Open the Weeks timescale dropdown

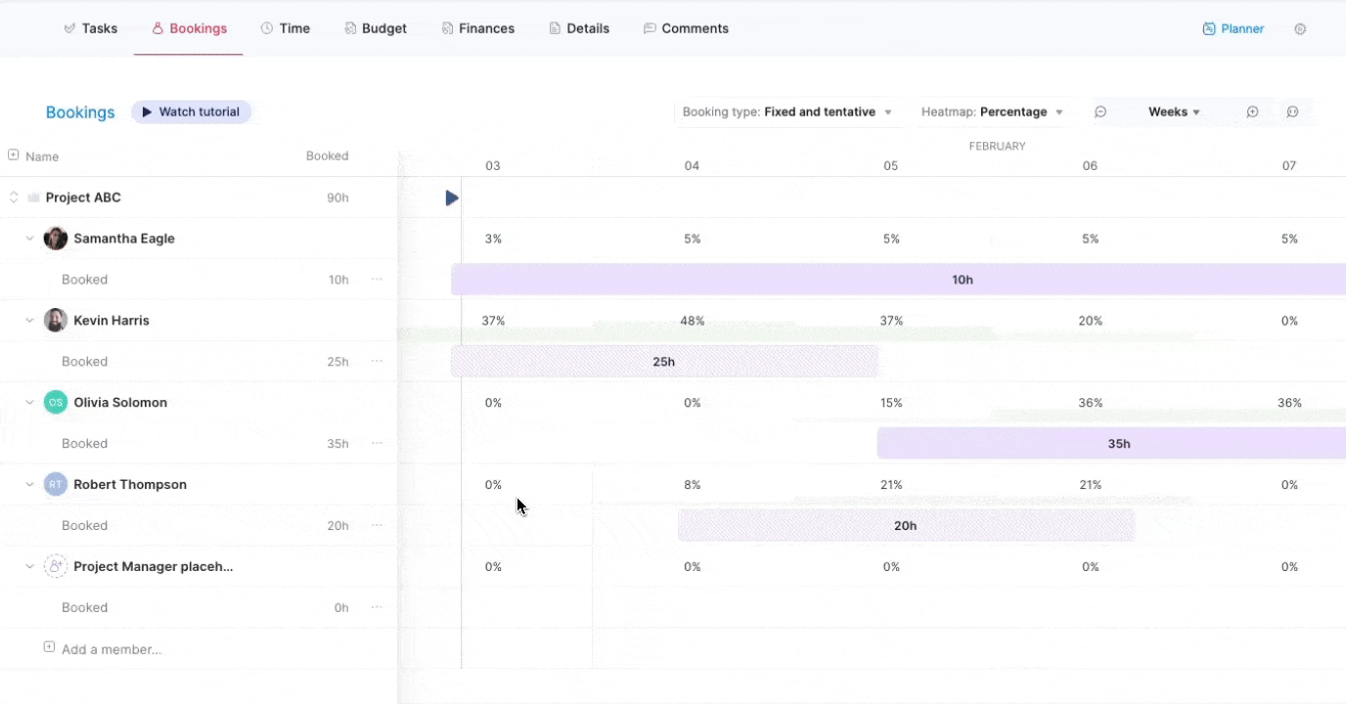[x=1174, y=112]
